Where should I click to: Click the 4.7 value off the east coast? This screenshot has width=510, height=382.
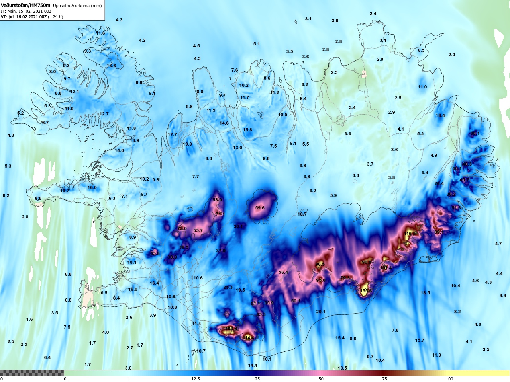pyautogui.click(x=498, y=244)
